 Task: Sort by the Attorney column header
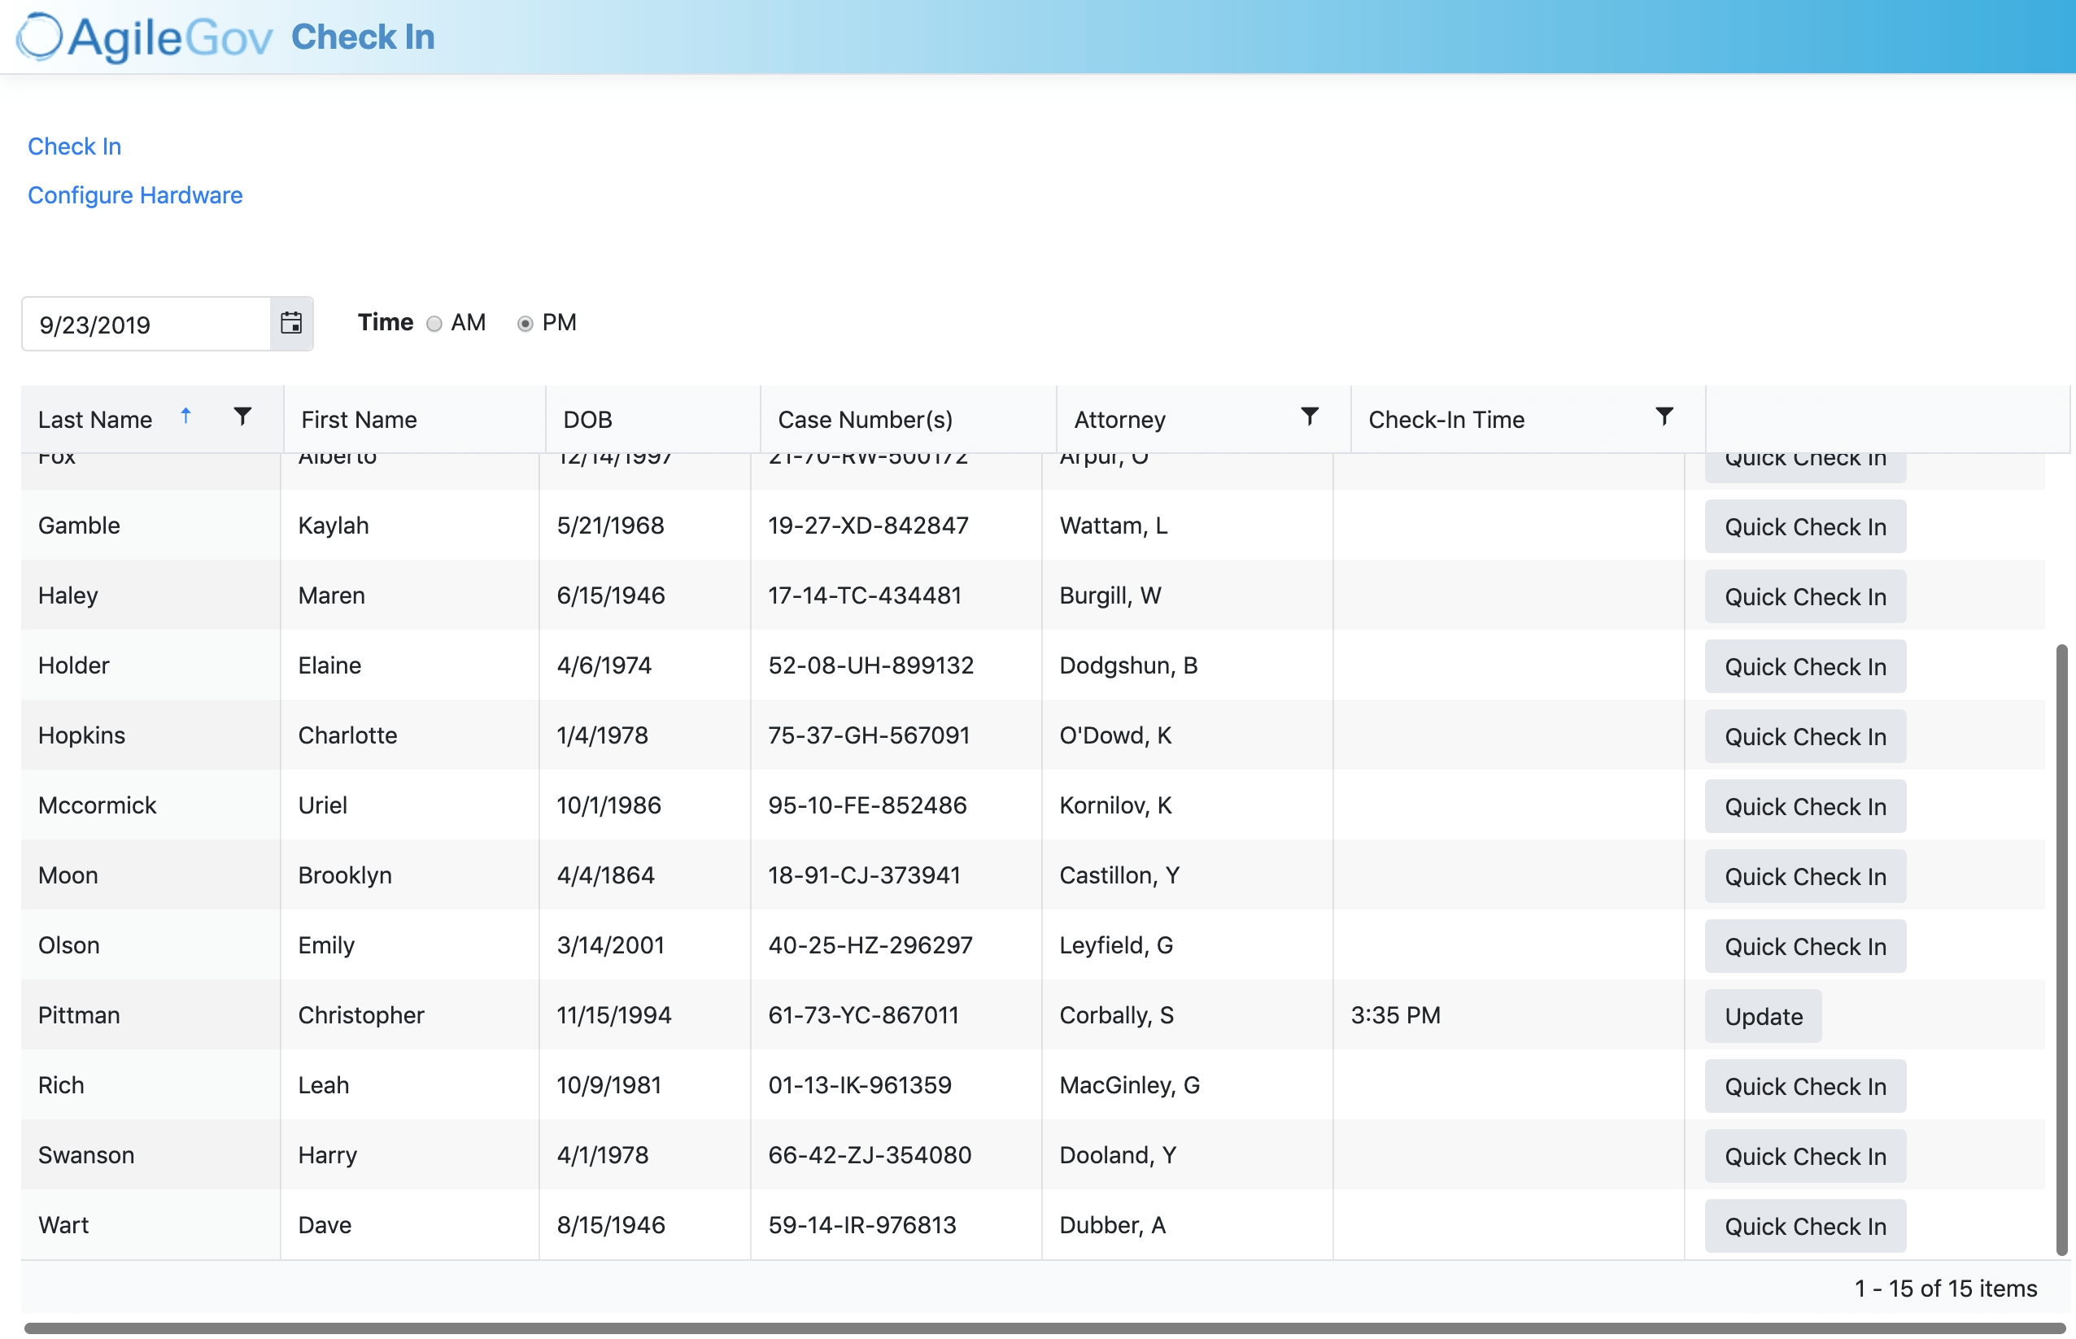[1119, 420]
